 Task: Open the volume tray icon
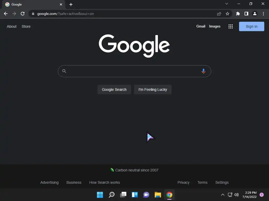236,195
